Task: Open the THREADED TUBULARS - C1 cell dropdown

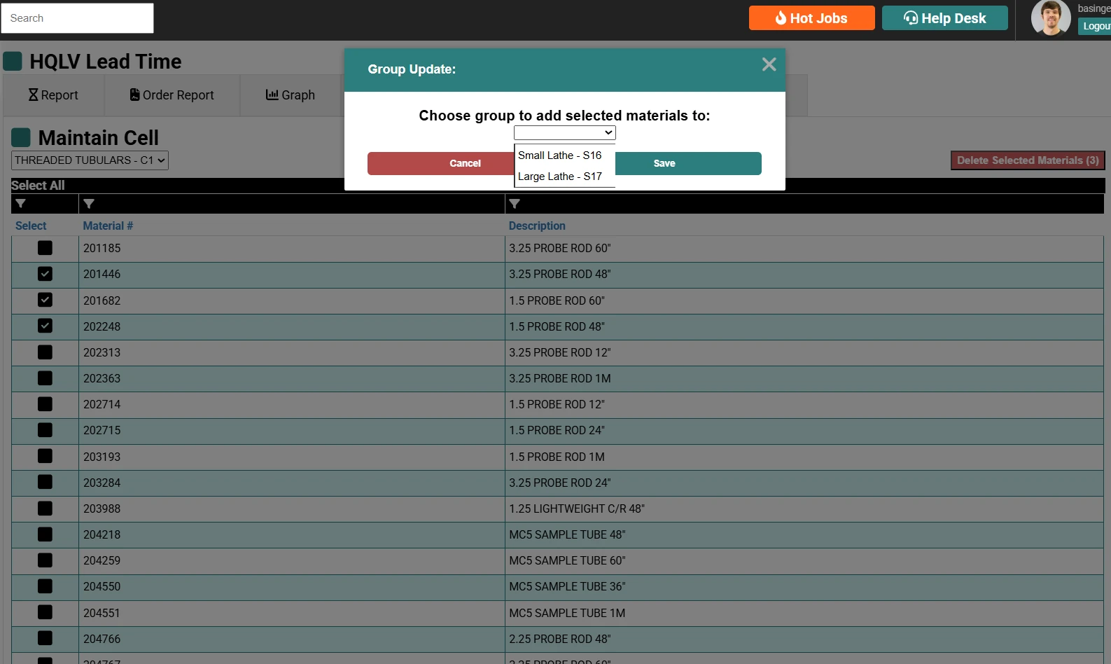Action: tap(90, 160)
